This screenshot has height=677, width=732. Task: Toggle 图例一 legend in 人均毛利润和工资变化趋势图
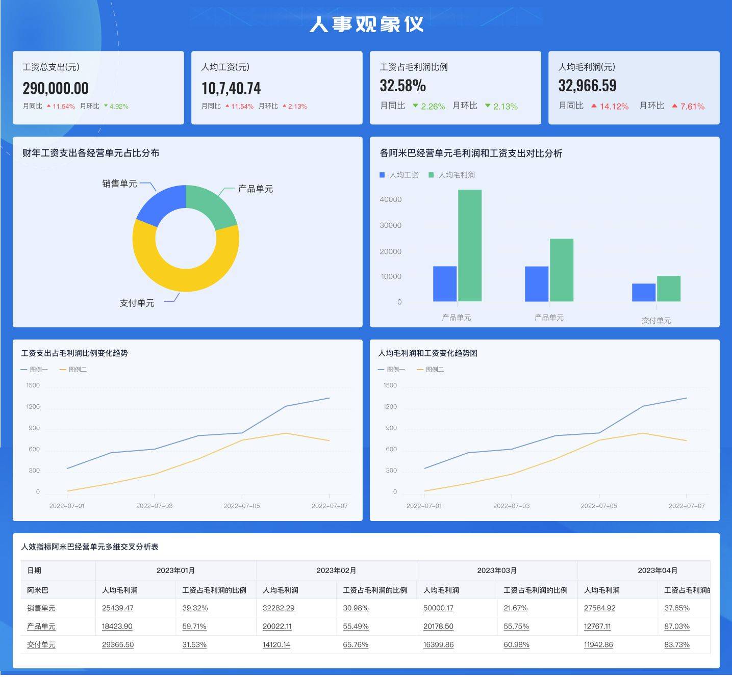tap(391, 370)
